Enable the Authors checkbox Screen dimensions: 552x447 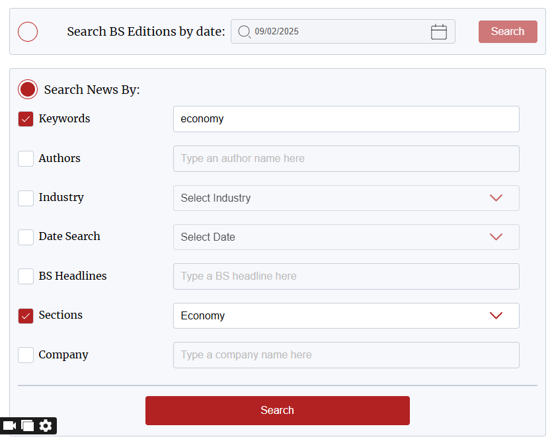(x=26, y=159)
